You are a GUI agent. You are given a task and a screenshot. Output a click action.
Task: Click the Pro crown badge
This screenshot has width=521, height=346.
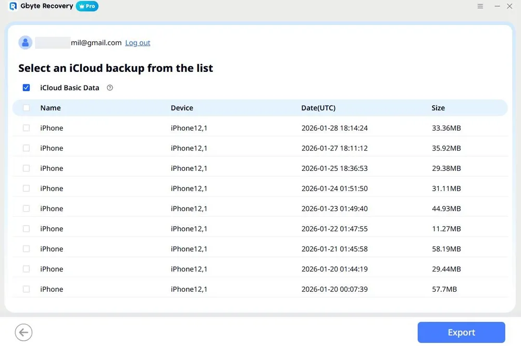(86, 6)
